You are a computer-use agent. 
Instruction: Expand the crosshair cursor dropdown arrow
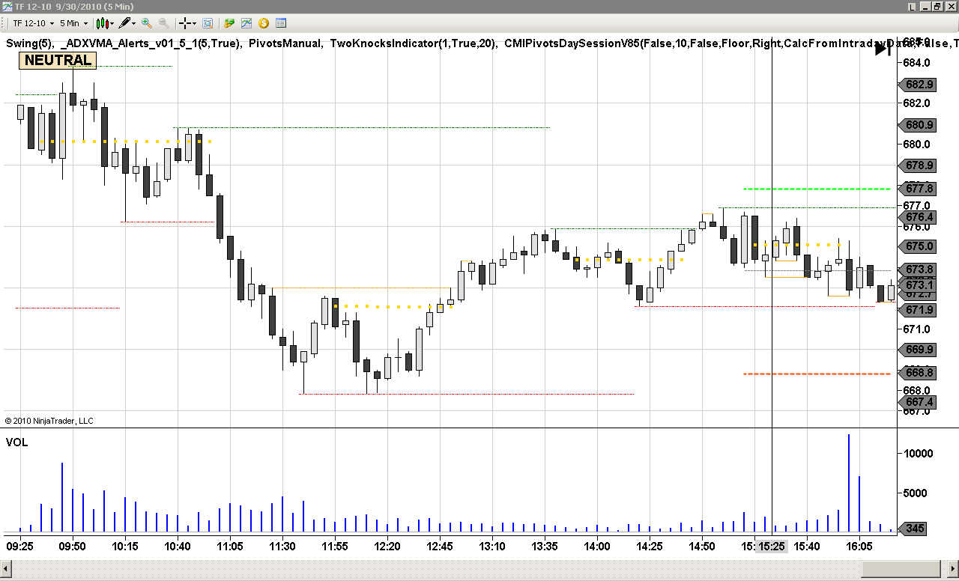click(196, 23)
